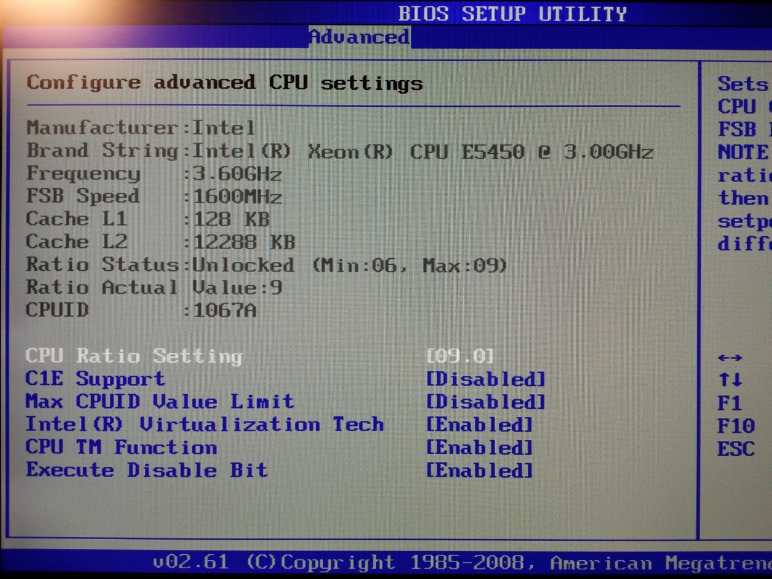Select the Execute Disable Bit option

147,470
